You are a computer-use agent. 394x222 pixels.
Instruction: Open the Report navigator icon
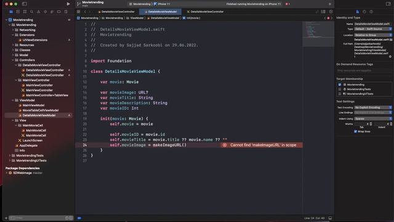[x=66, y=12]
